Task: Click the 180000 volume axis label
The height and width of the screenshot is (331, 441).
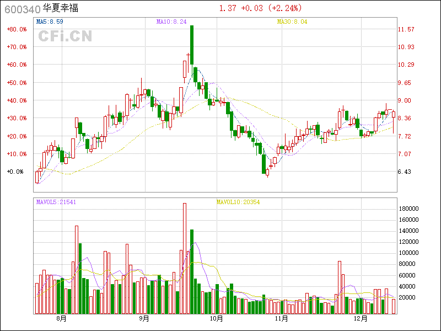Action: [x=409, y=209]
